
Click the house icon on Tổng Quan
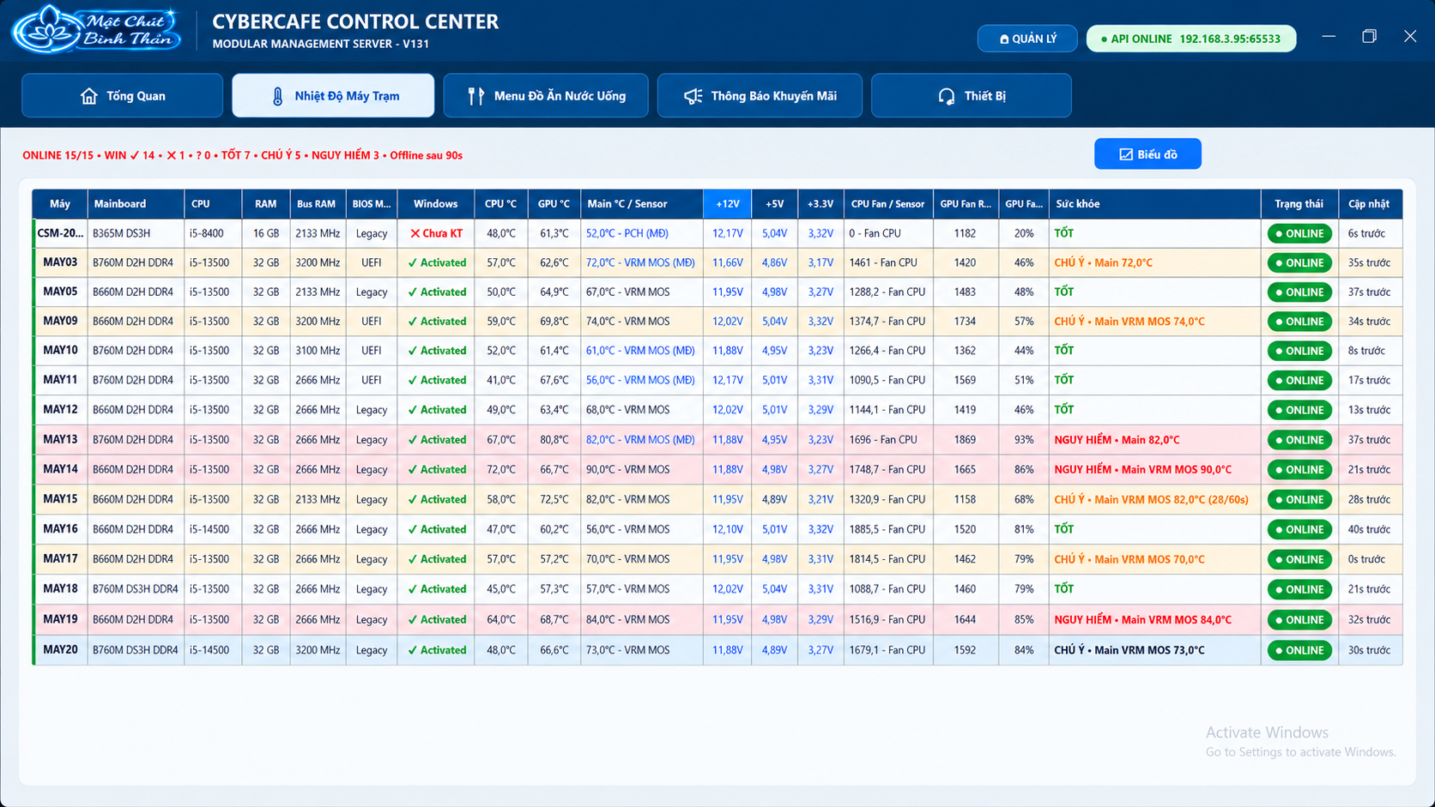click(89, 96)
